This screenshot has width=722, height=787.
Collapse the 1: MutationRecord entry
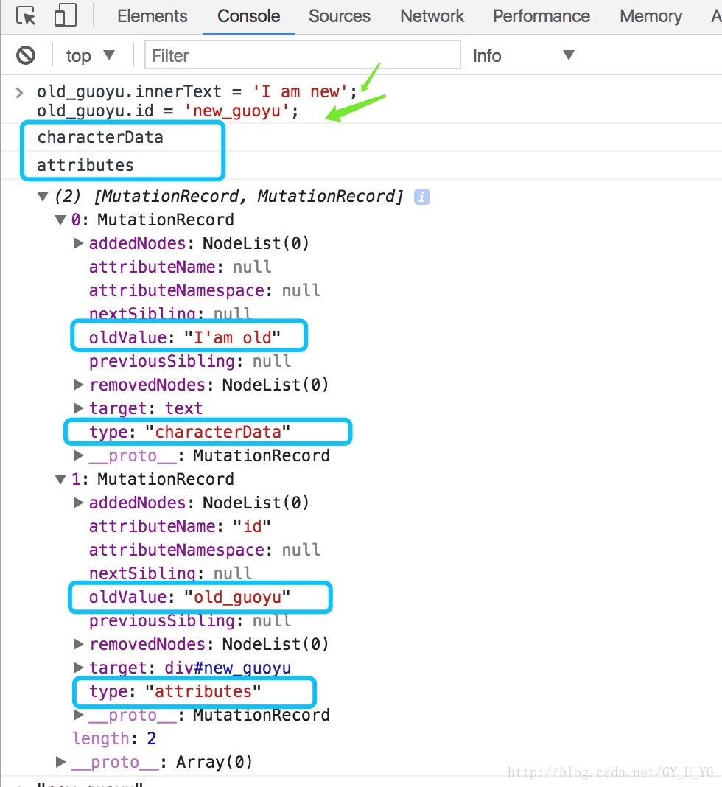[60, 479]
